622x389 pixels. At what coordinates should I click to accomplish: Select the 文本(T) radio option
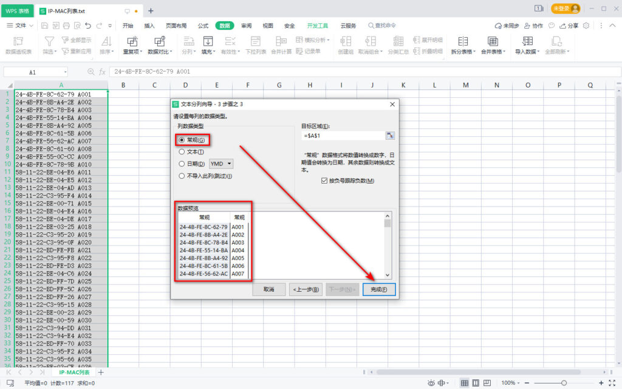coord(182,152)
